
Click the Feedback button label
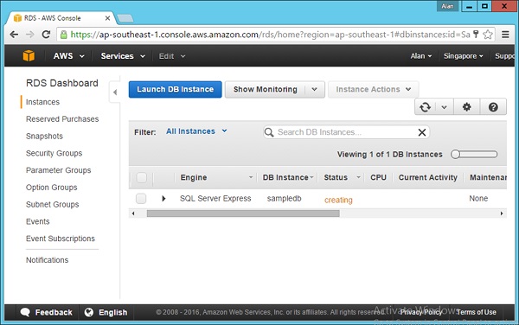(x=54, y=312)
